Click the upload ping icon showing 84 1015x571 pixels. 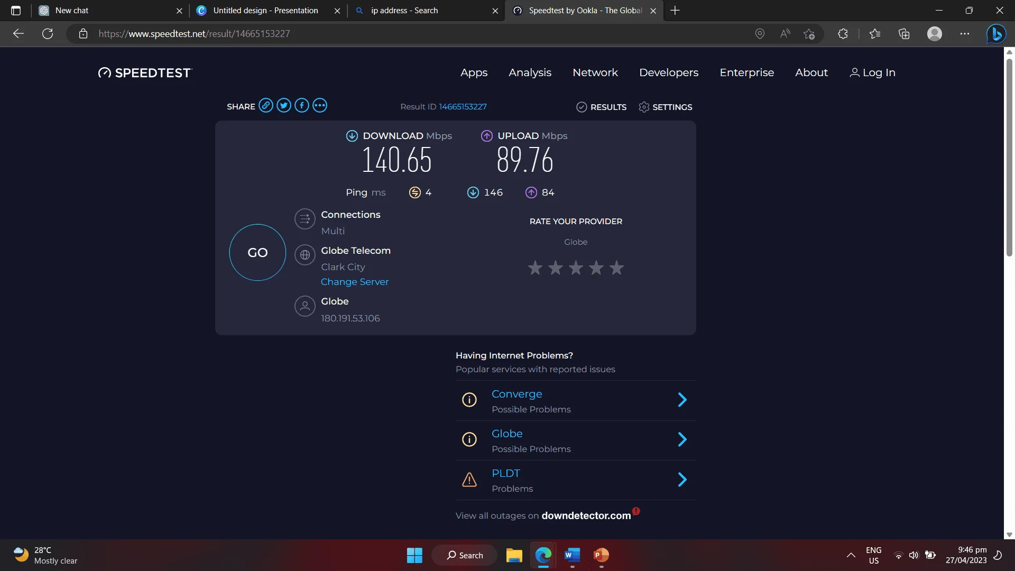[531, 192]
